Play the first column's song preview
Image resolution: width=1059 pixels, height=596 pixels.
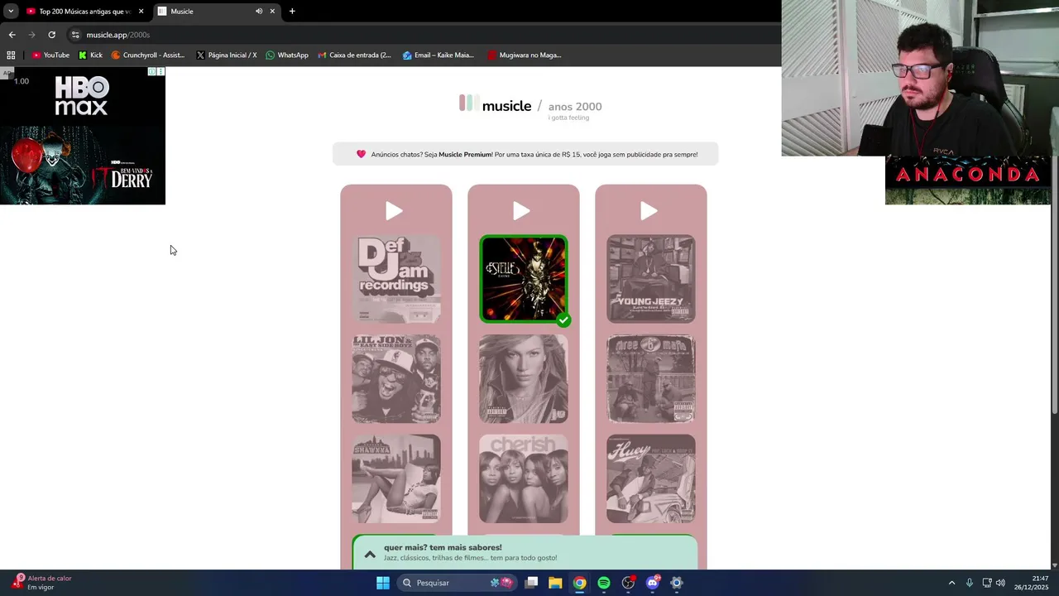point(395,212)
